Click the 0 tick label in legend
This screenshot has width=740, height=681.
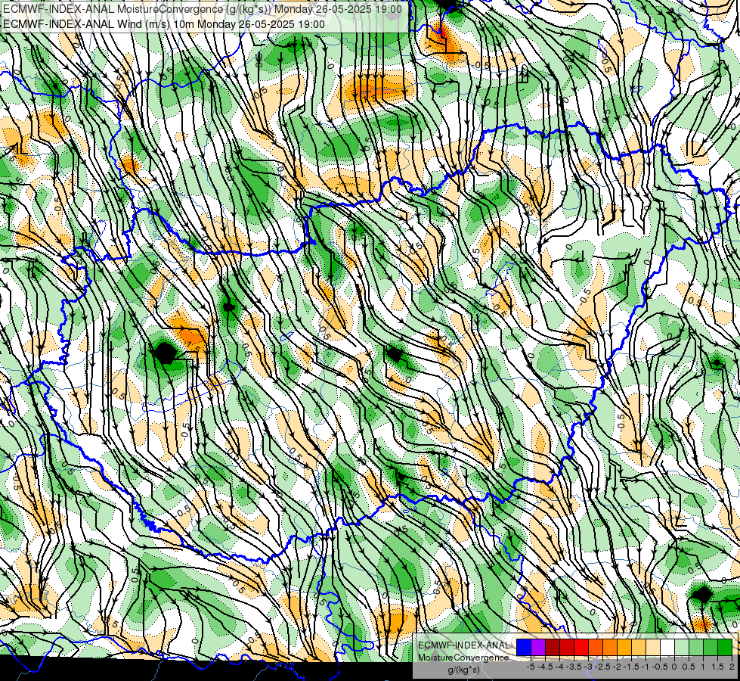click(x=674, y=667)
